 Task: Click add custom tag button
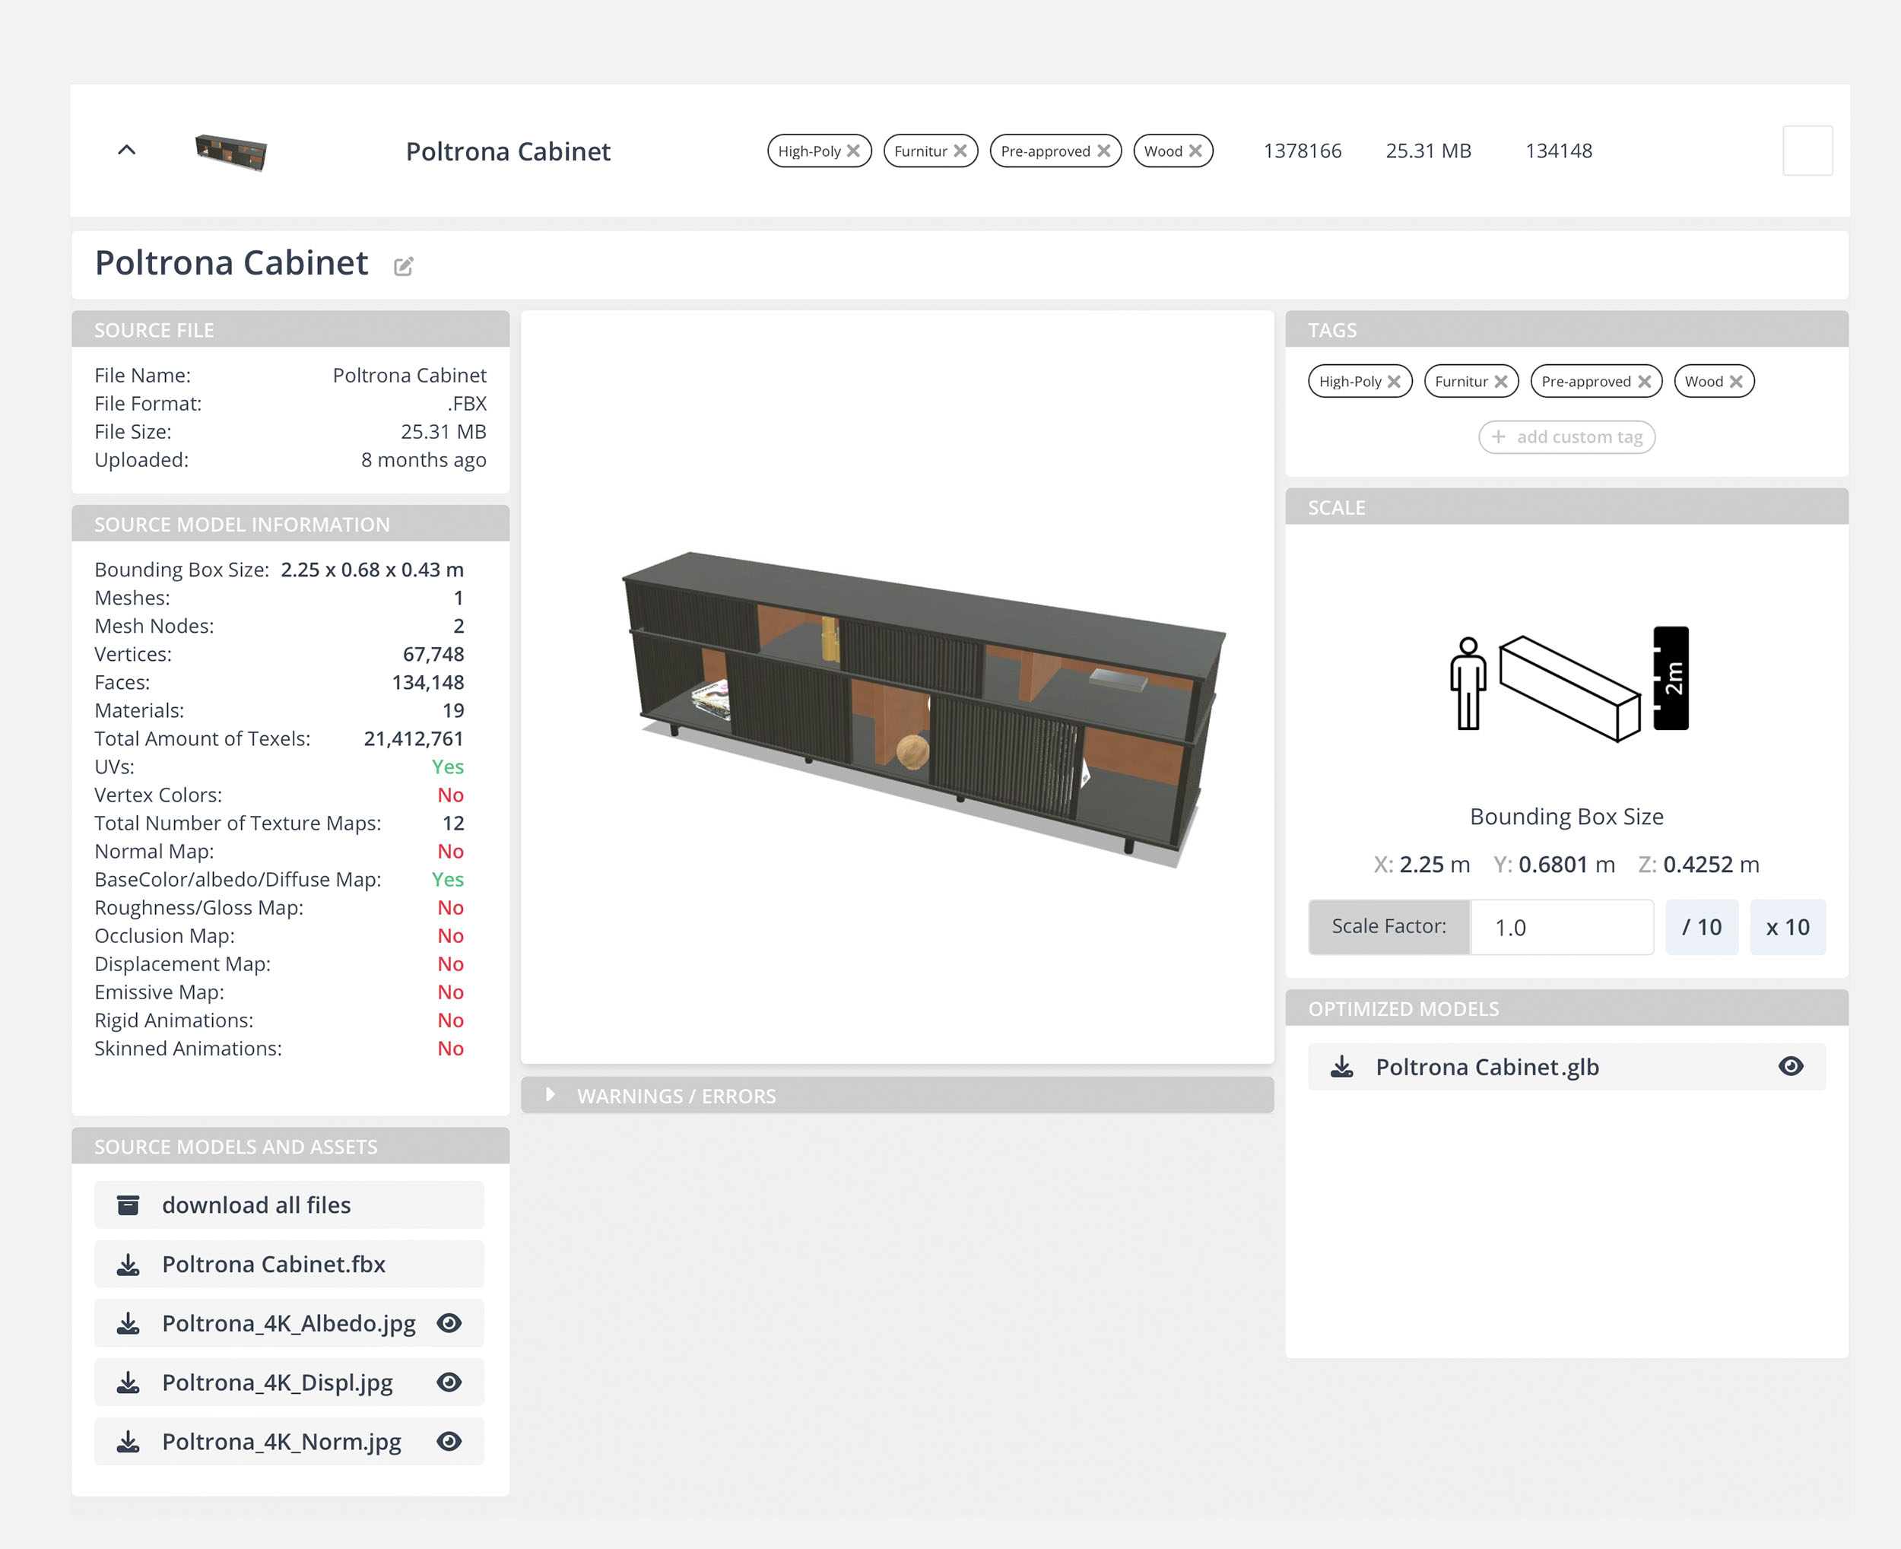[x=1566, y=437]
